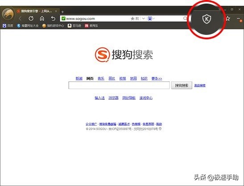The width and height of the screenshot is (244, 186).
Task: Open the 帮助 footer link
Action: 159,124
